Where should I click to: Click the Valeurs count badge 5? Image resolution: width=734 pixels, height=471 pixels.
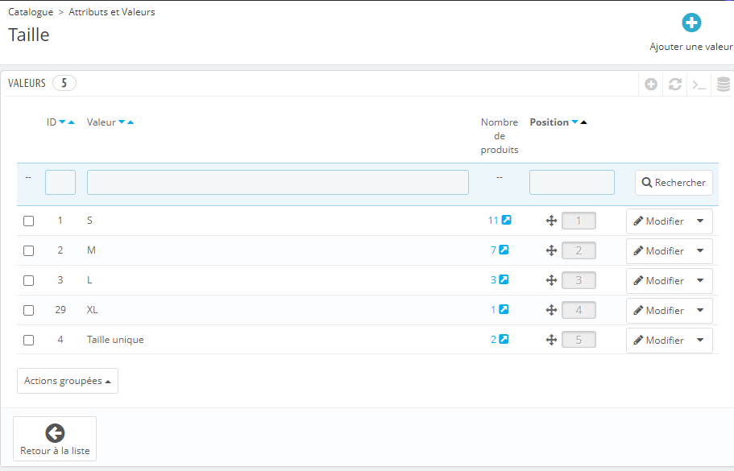[64, 83]
